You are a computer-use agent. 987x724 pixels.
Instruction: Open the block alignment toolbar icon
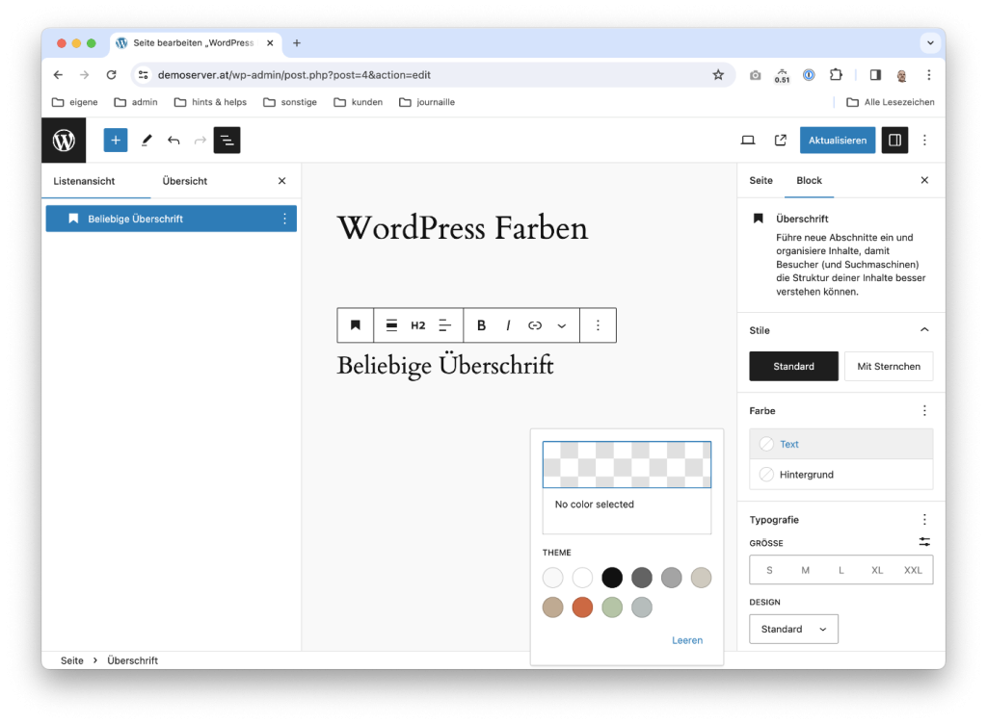[391, 324]
